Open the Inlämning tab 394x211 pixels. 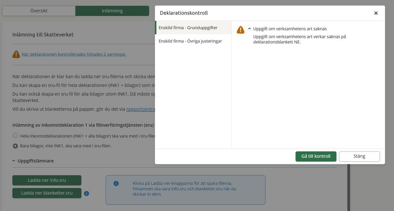coord(112,11)
